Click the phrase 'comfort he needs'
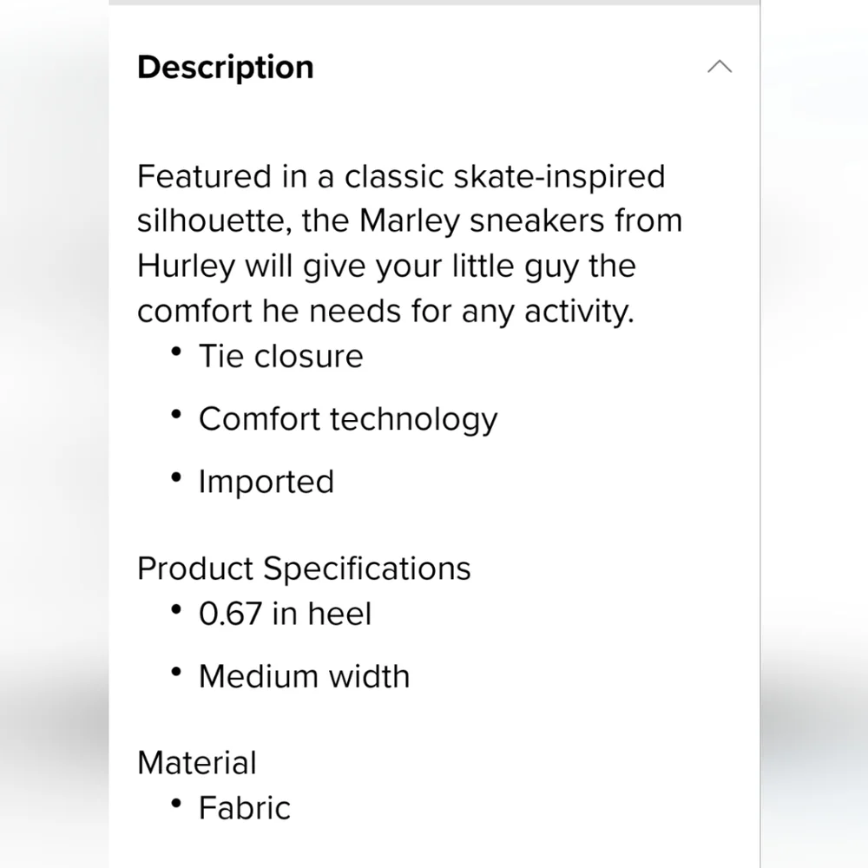This screenshot has height=868, width=868. [269, 311]
